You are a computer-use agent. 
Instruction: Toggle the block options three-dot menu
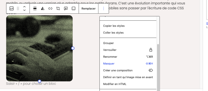click(x=103, y=9)
